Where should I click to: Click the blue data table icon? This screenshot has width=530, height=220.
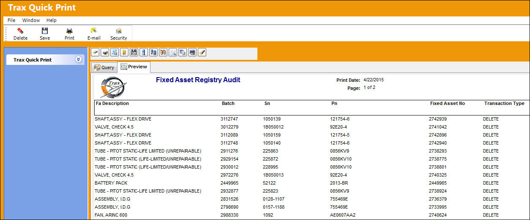coord(154,53)
